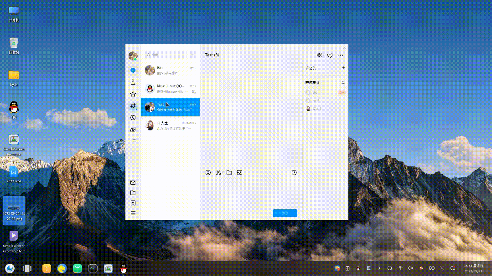Open the contacts icon in QQ sidebar

[x=133, y=82]
